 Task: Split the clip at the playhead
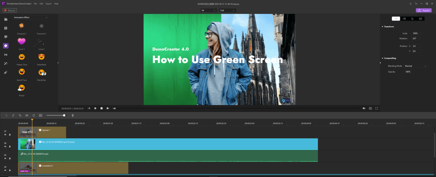(x=27, y=115)
